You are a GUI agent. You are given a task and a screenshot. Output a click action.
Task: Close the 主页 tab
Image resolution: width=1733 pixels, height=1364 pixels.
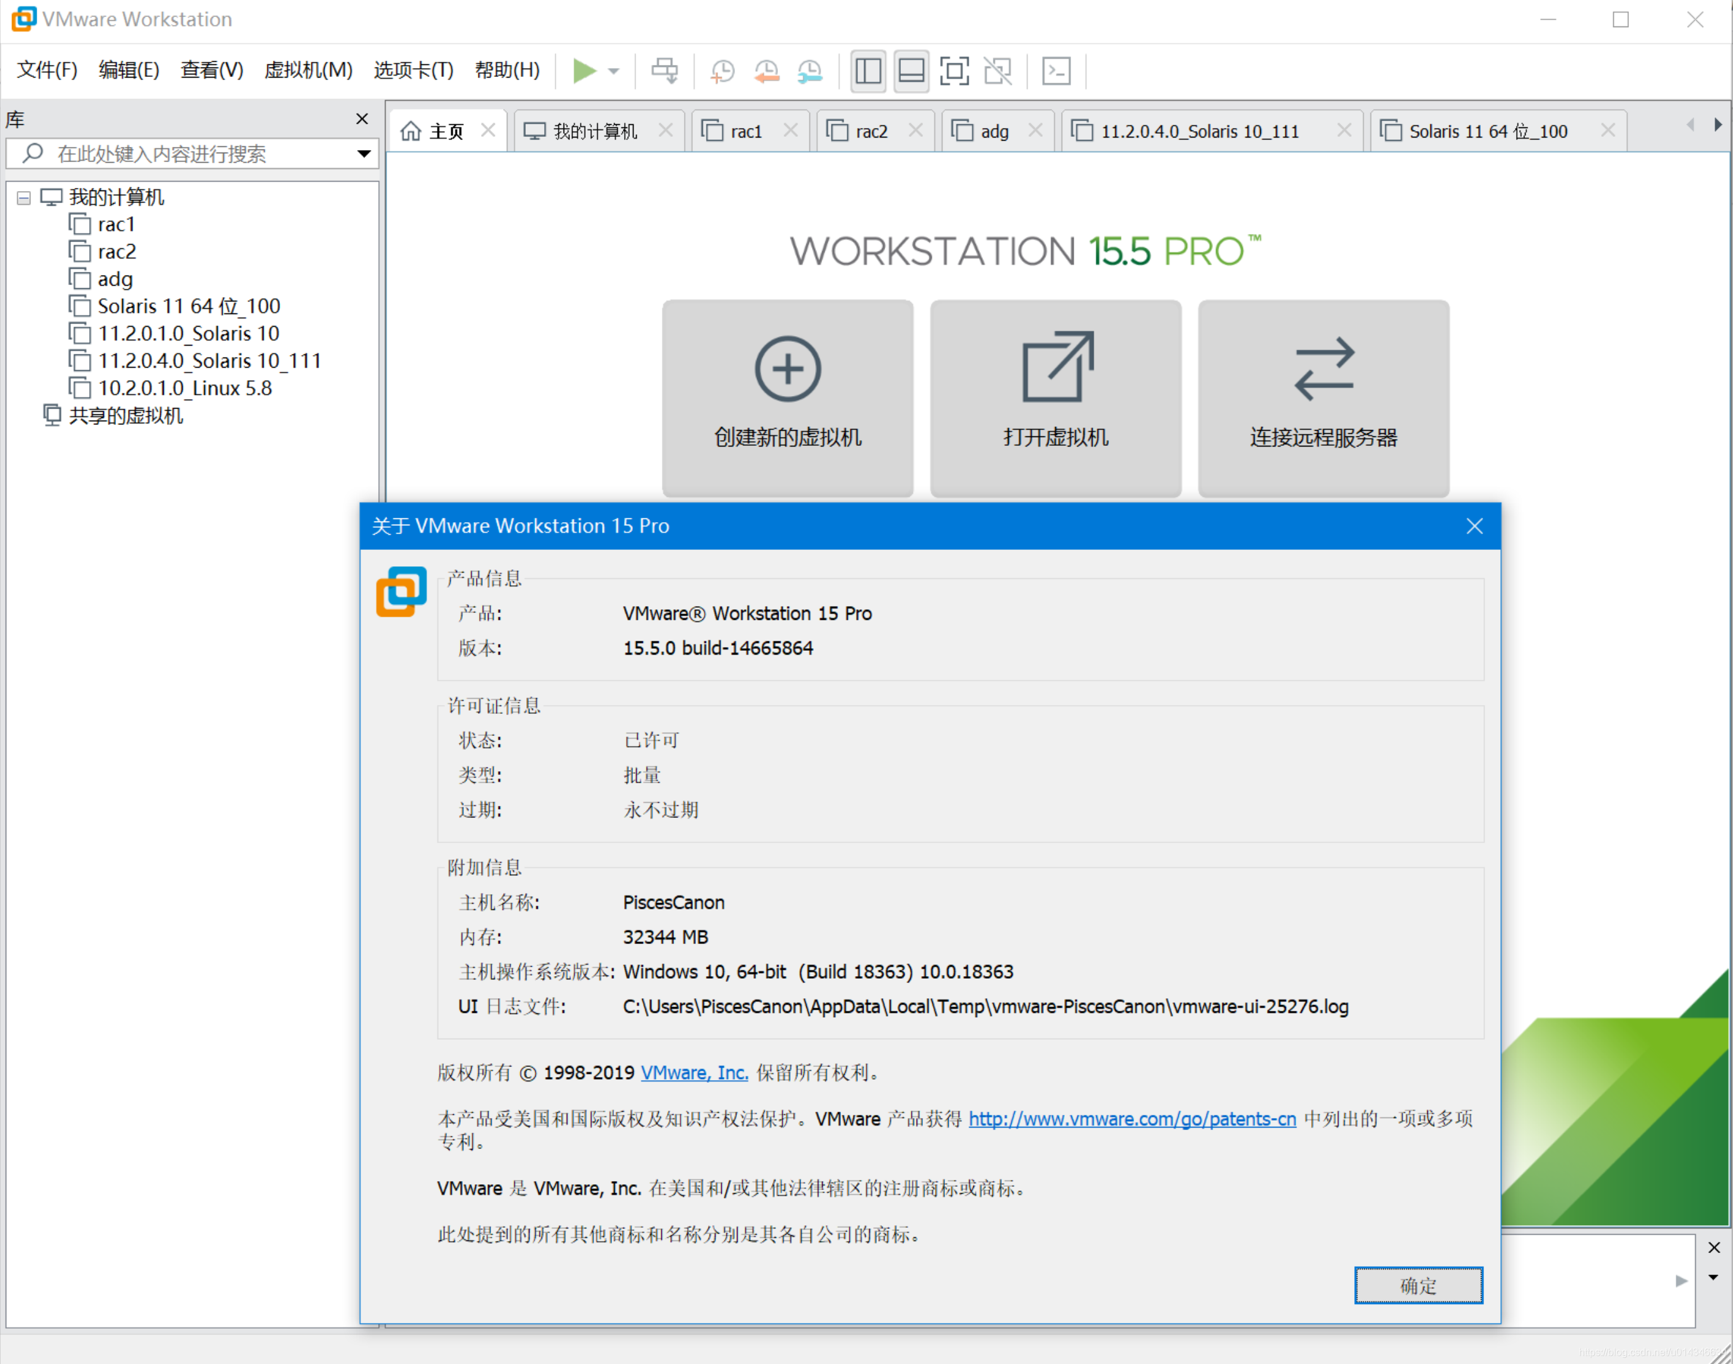pos(489,130)
